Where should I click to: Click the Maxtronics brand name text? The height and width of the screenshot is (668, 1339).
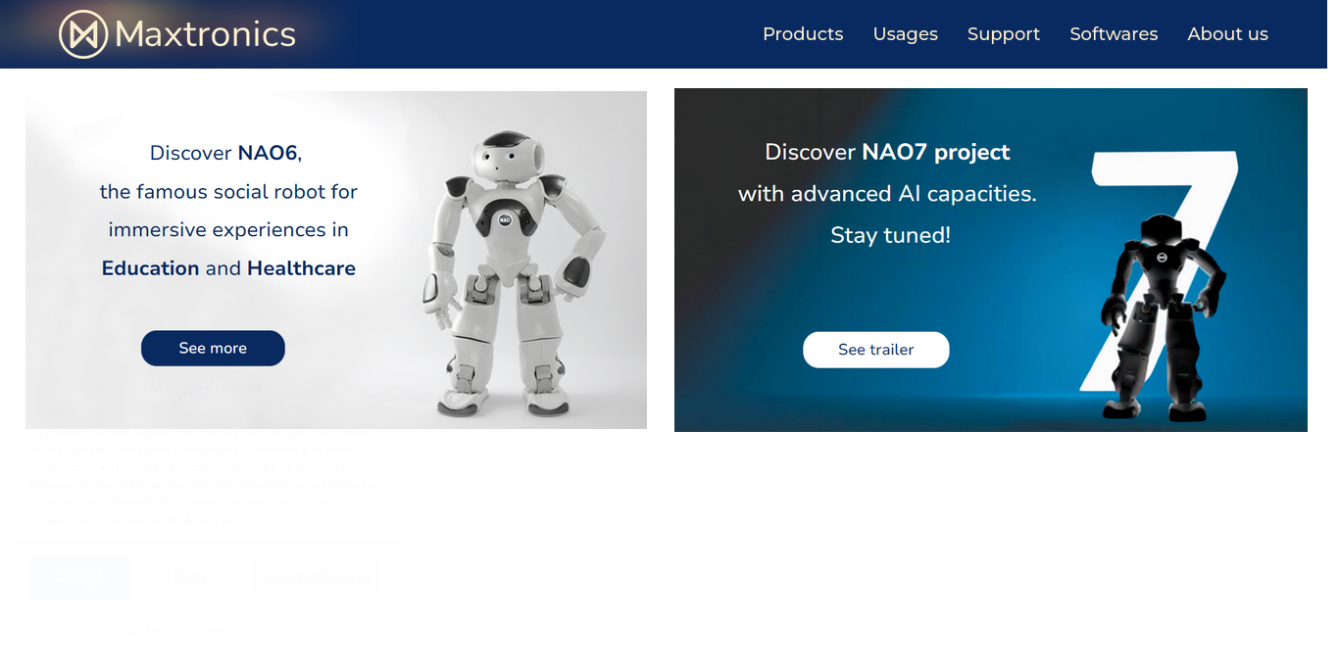click(x=205, y=34)
